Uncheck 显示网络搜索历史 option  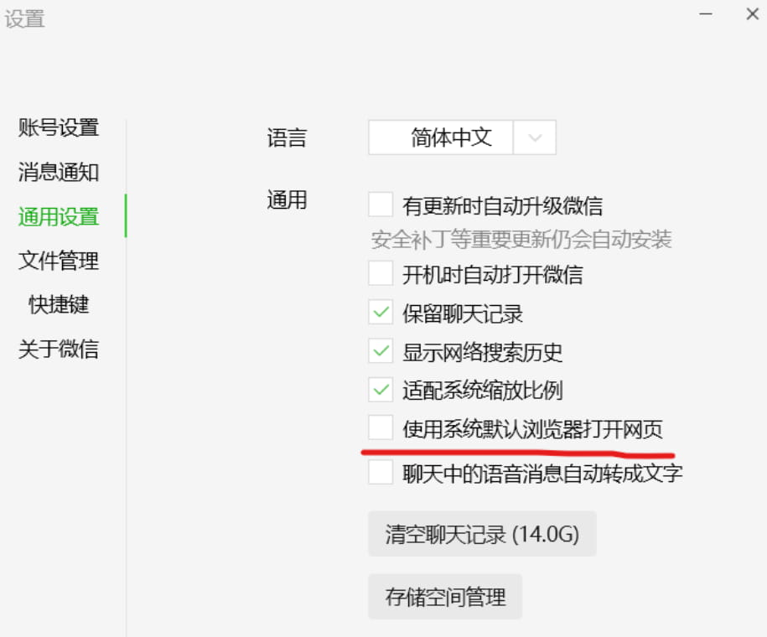[381, 351]
